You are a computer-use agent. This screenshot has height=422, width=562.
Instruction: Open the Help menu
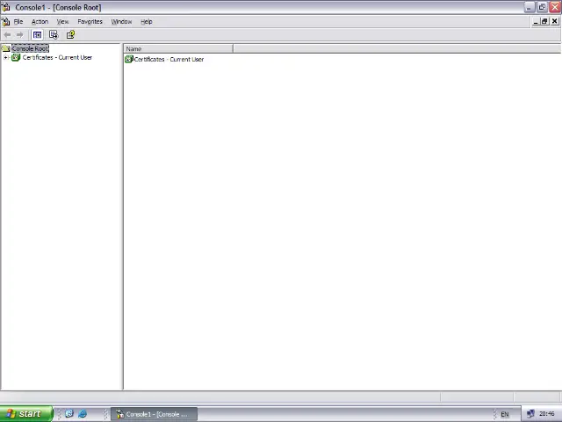[147, 21]
